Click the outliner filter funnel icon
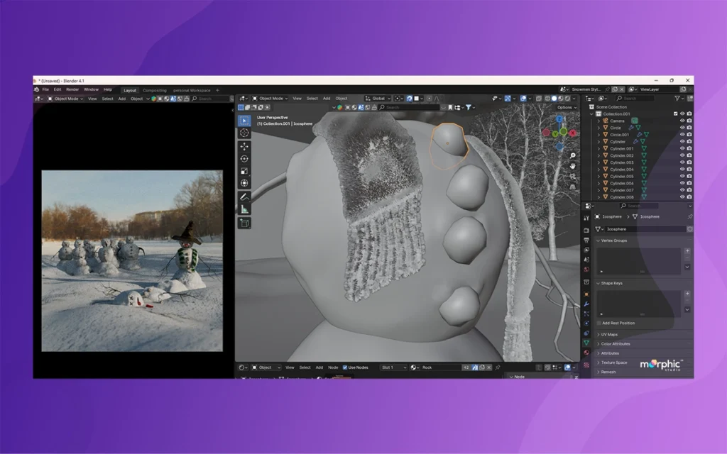The image size is (727, 454). [x=677, y=98]
